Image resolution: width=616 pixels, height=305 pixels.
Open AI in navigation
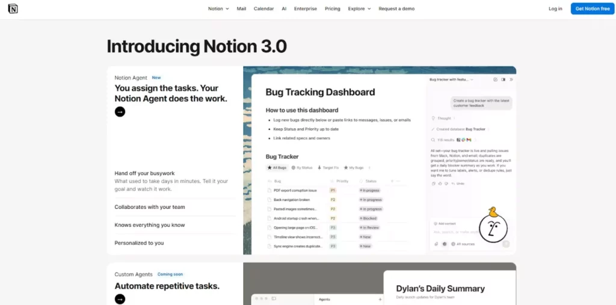(x=284, y=8)
